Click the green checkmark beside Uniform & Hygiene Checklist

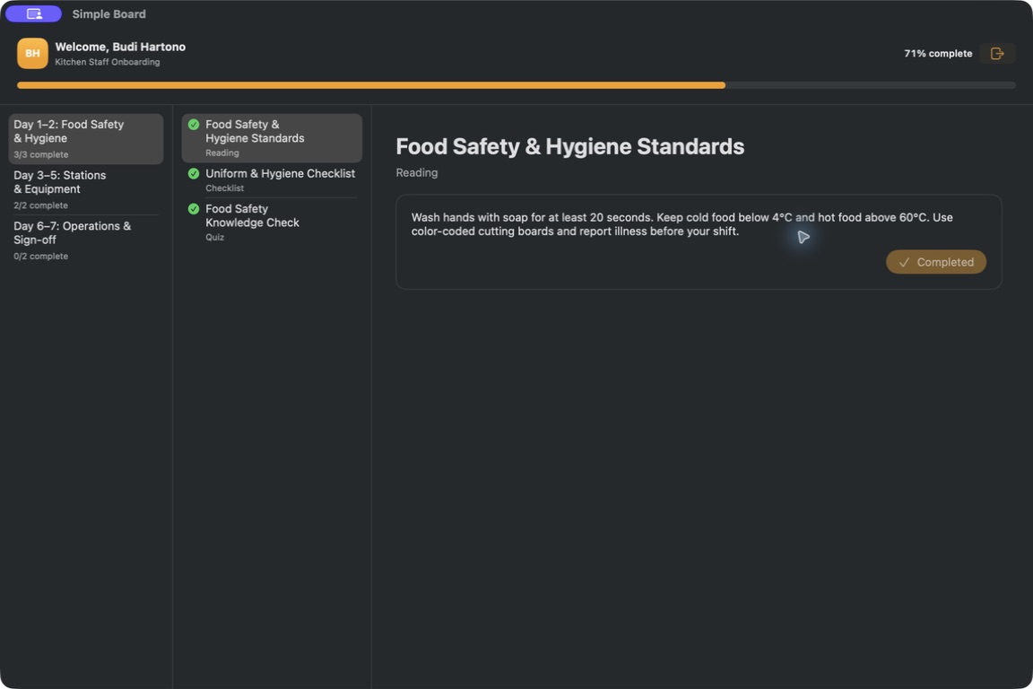(x=194, y=173)
